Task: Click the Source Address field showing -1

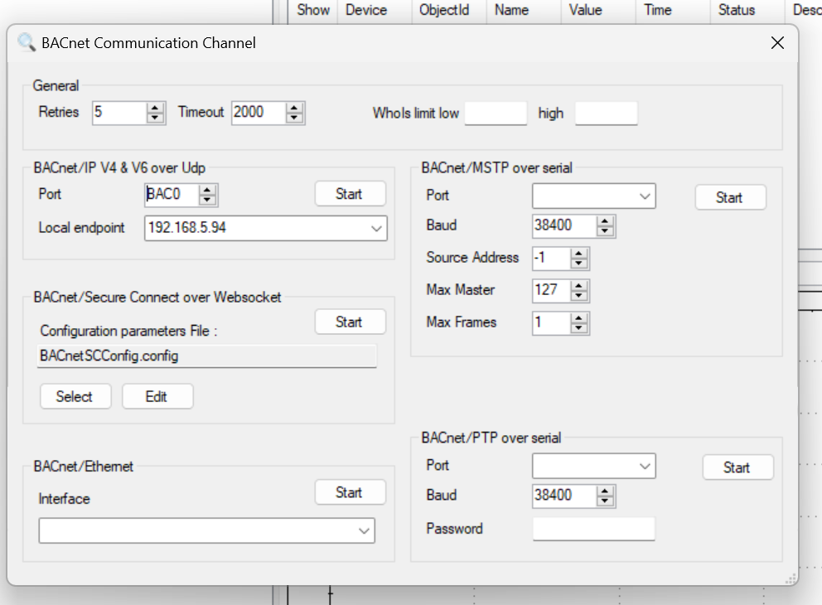Action: tap(551, 259)
